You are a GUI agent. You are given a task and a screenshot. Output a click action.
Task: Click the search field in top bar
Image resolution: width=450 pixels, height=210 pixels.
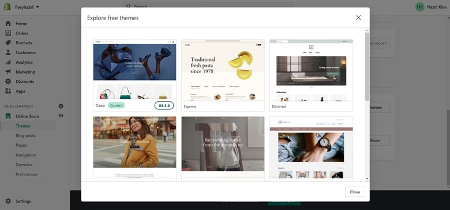pos(208,6)
